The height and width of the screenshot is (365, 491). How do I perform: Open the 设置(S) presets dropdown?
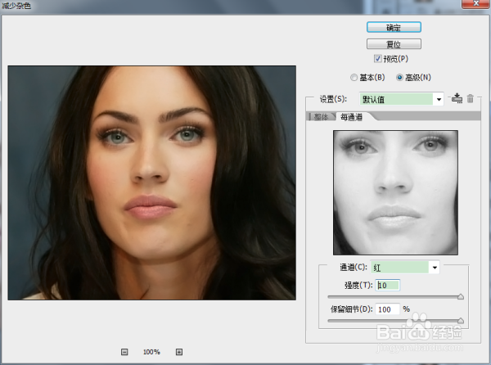(x=401, y=99)
